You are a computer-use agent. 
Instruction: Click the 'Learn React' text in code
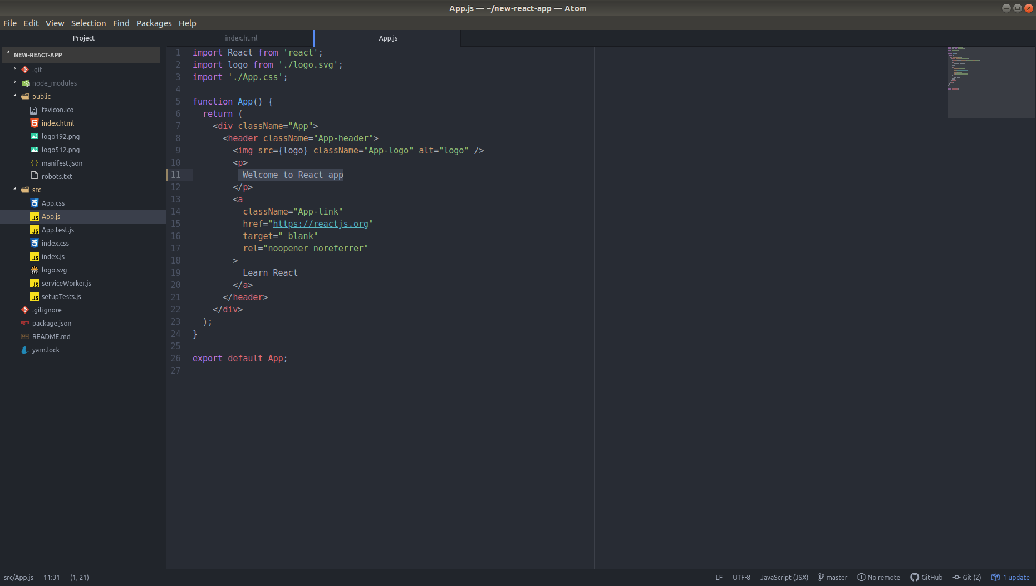coord(270,272)
